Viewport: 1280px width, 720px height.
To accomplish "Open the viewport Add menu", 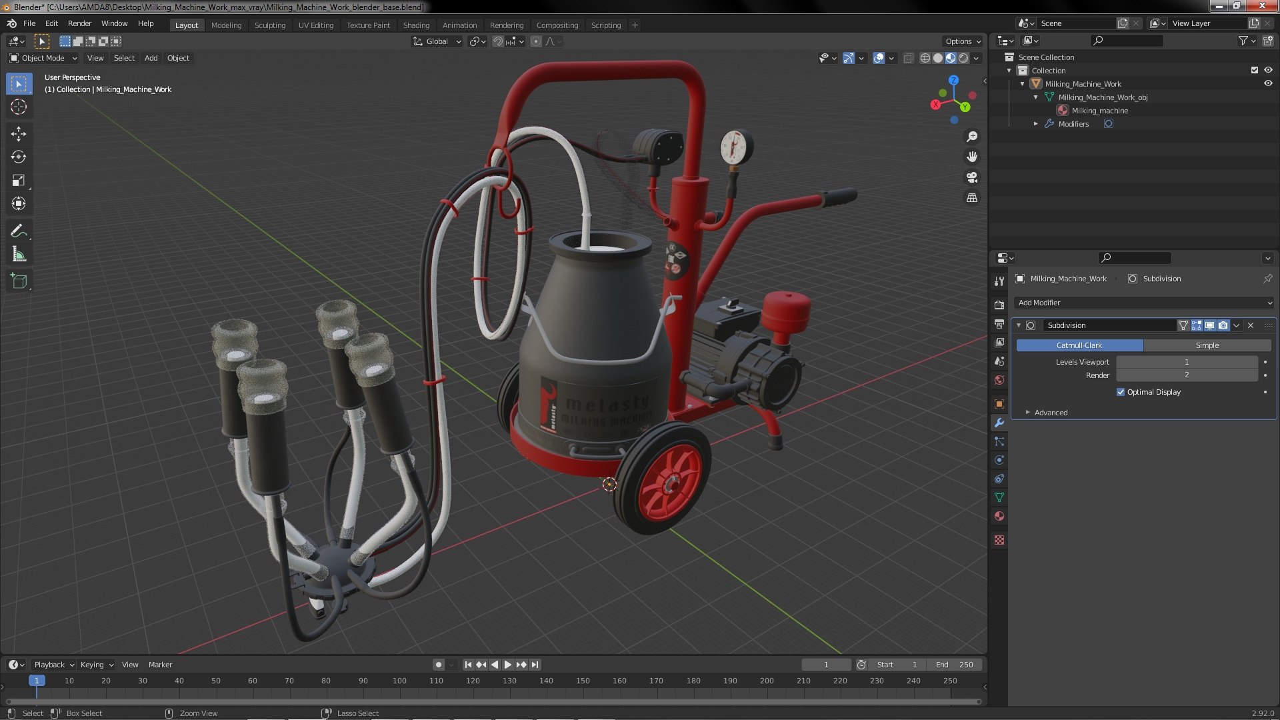I will [x=151, y=58].
